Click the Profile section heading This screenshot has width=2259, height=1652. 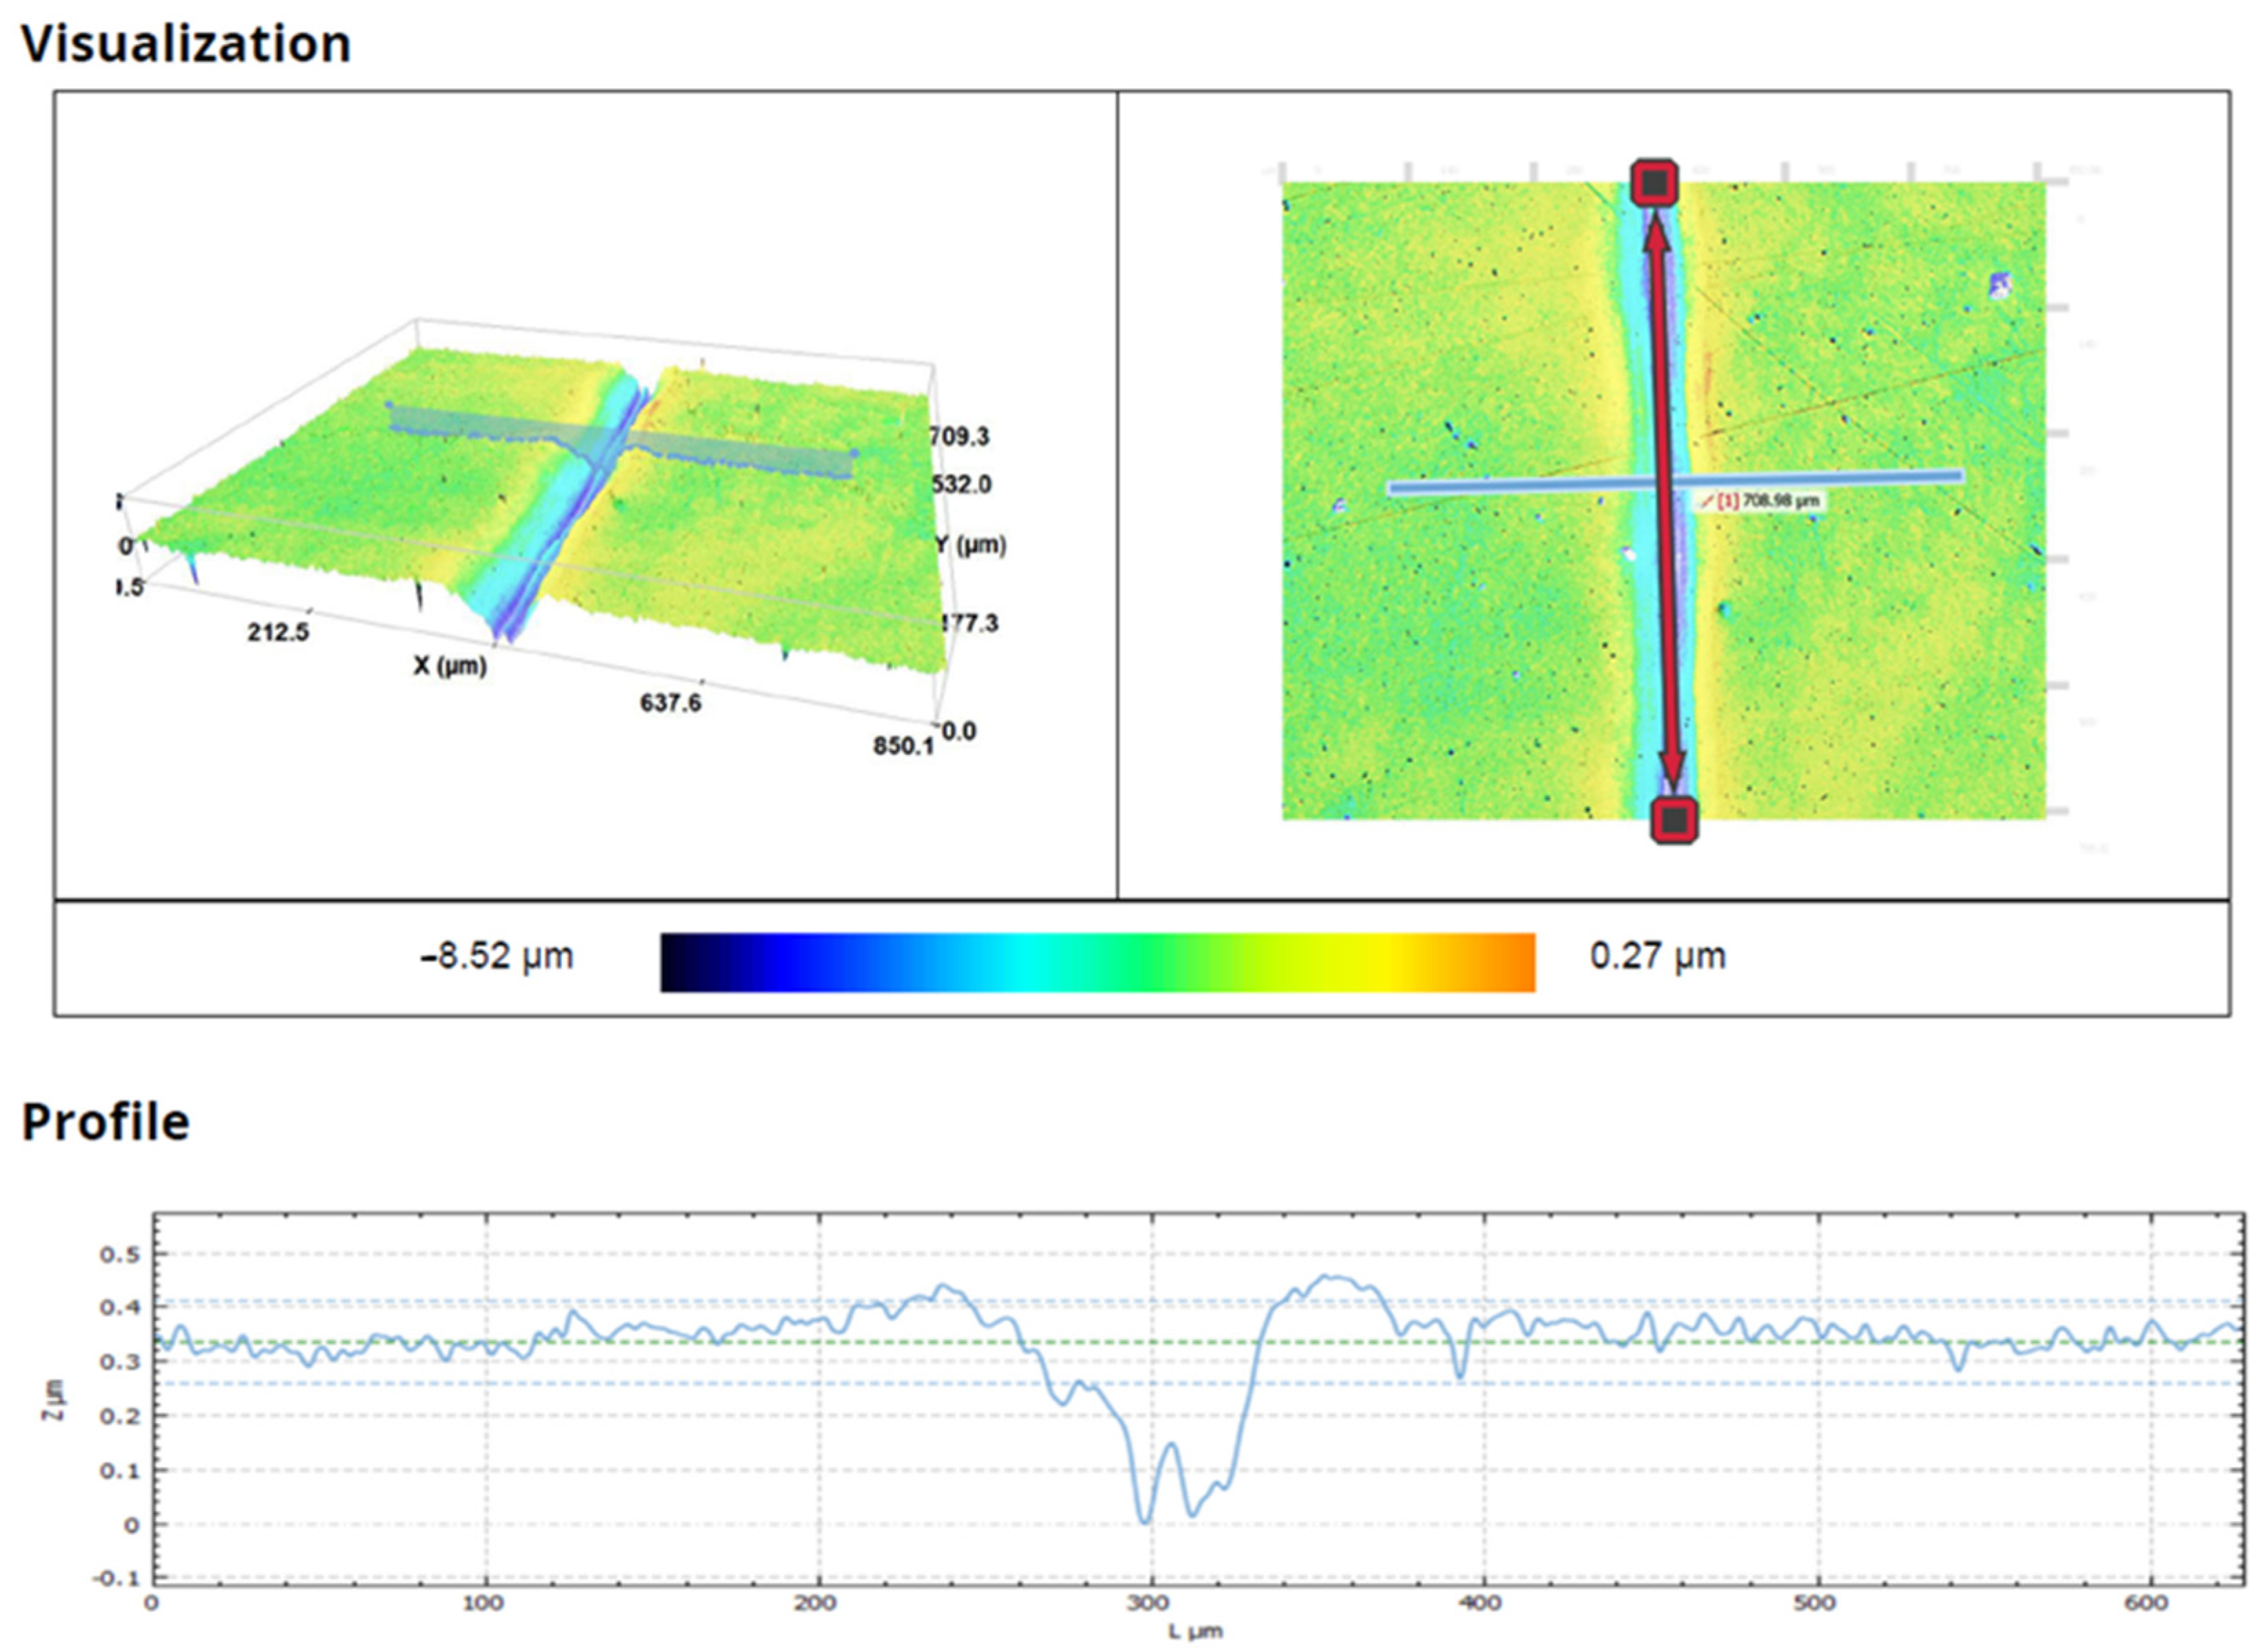coord(105,1121)
